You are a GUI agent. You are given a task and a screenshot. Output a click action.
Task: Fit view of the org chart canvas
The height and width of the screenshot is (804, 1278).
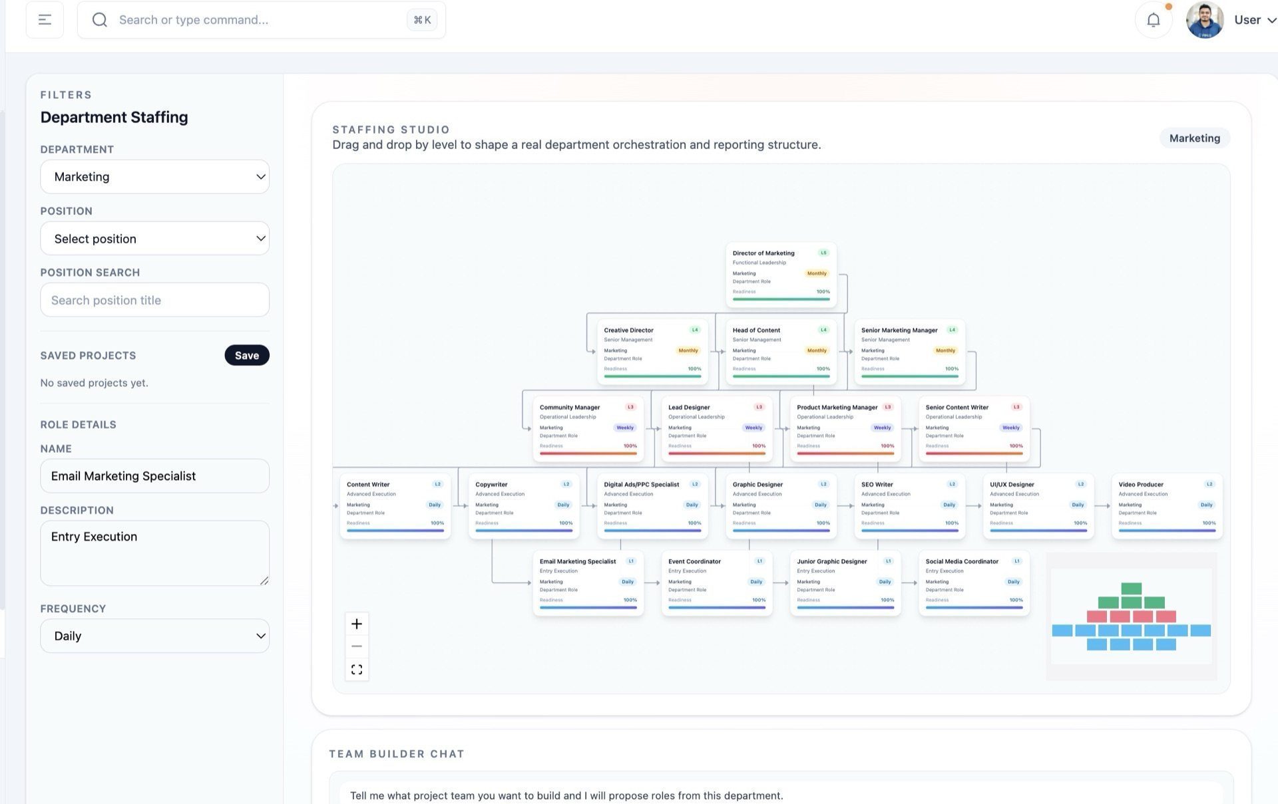click(x=357, y=670)
